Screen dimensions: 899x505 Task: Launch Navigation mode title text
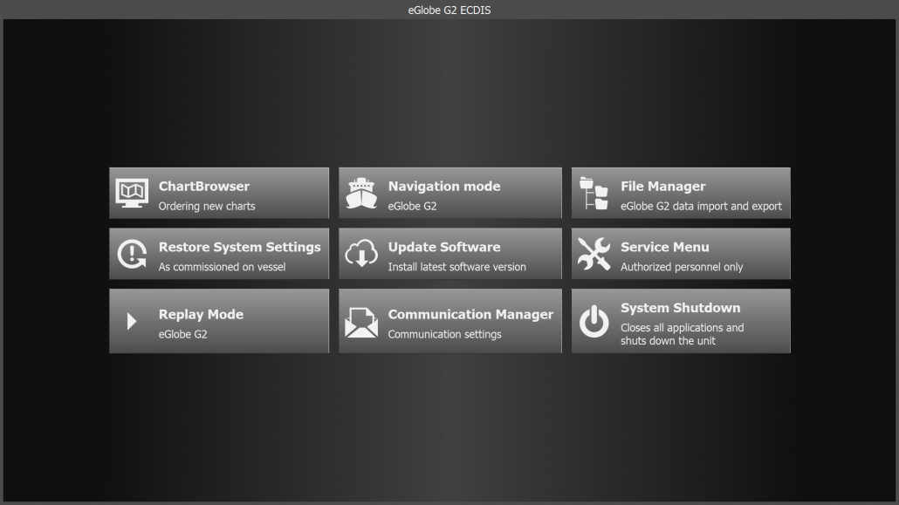pyautogui.click(x=444, y=187)
